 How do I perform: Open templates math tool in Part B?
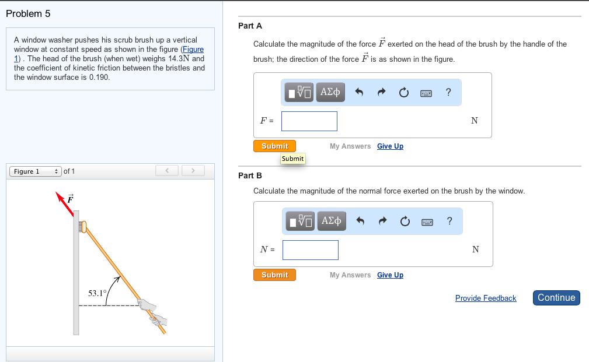[301, 221]
